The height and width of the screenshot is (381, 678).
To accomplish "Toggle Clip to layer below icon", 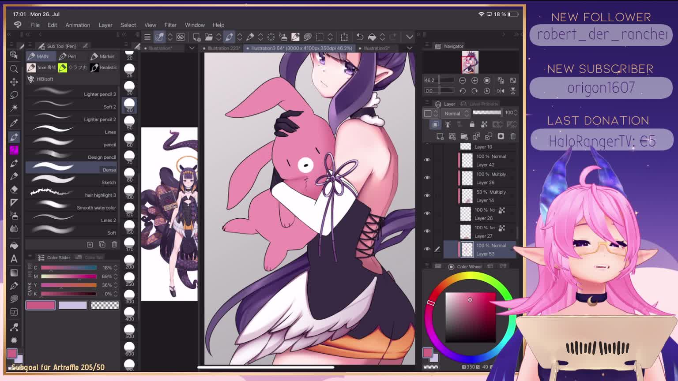I will pyautogui.click(x=435, y=125).
